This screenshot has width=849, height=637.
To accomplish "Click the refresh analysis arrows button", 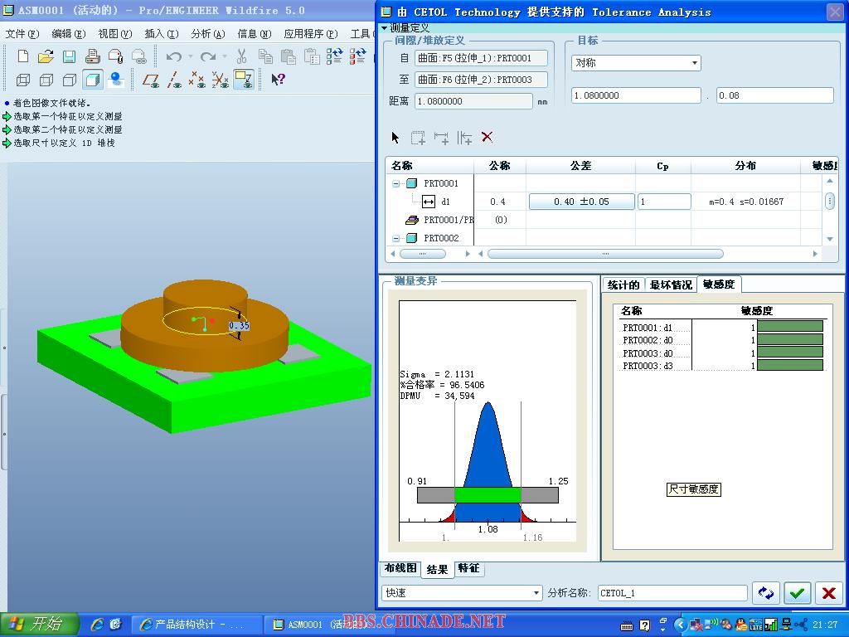I will (x=765, y=593).
